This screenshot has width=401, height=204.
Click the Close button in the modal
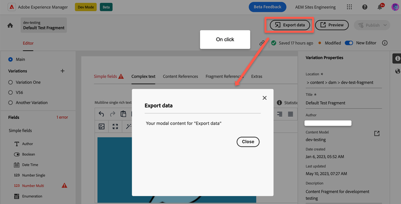point(248,142)
